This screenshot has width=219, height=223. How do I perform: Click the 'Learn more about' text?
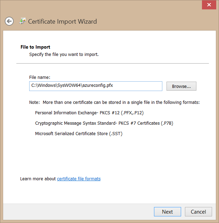coord(38,179)
